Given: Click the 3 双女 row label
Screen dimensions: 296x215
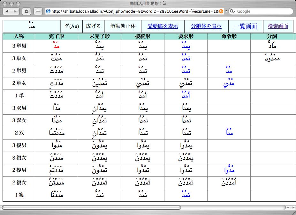Looking at the screenshot, I should point(19,120).
